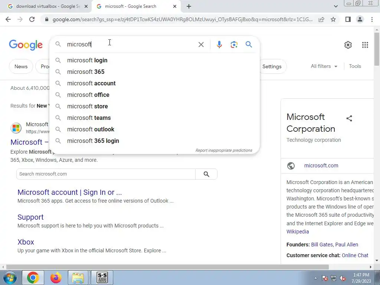Viewport: 380px width, 285px height.
Task: Open the Windows Start menu
Action: click(10, 278)
